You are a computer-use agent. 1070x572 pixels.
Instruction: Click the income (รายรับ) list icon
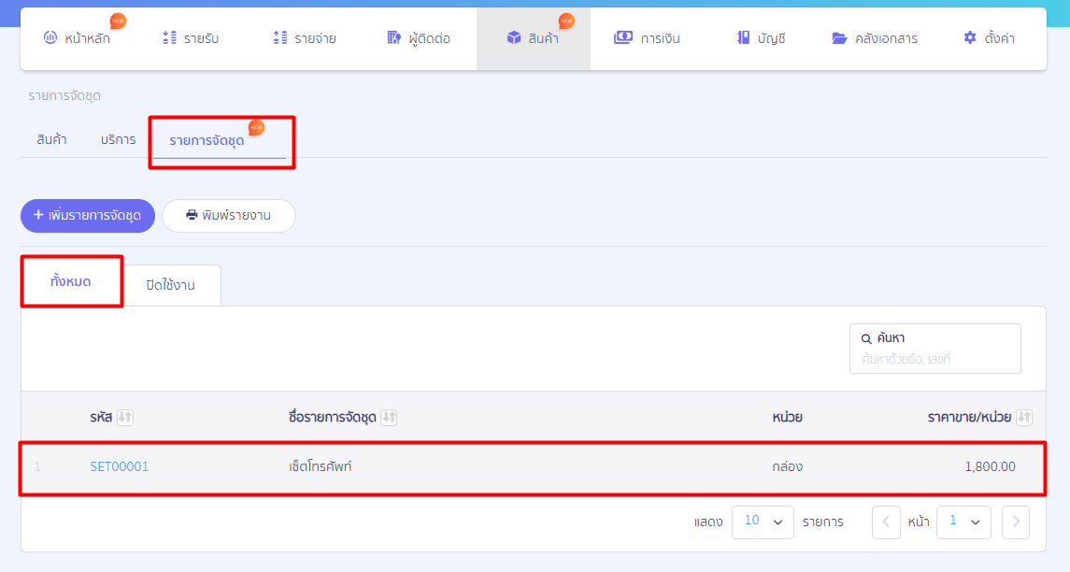coord(169,38)
